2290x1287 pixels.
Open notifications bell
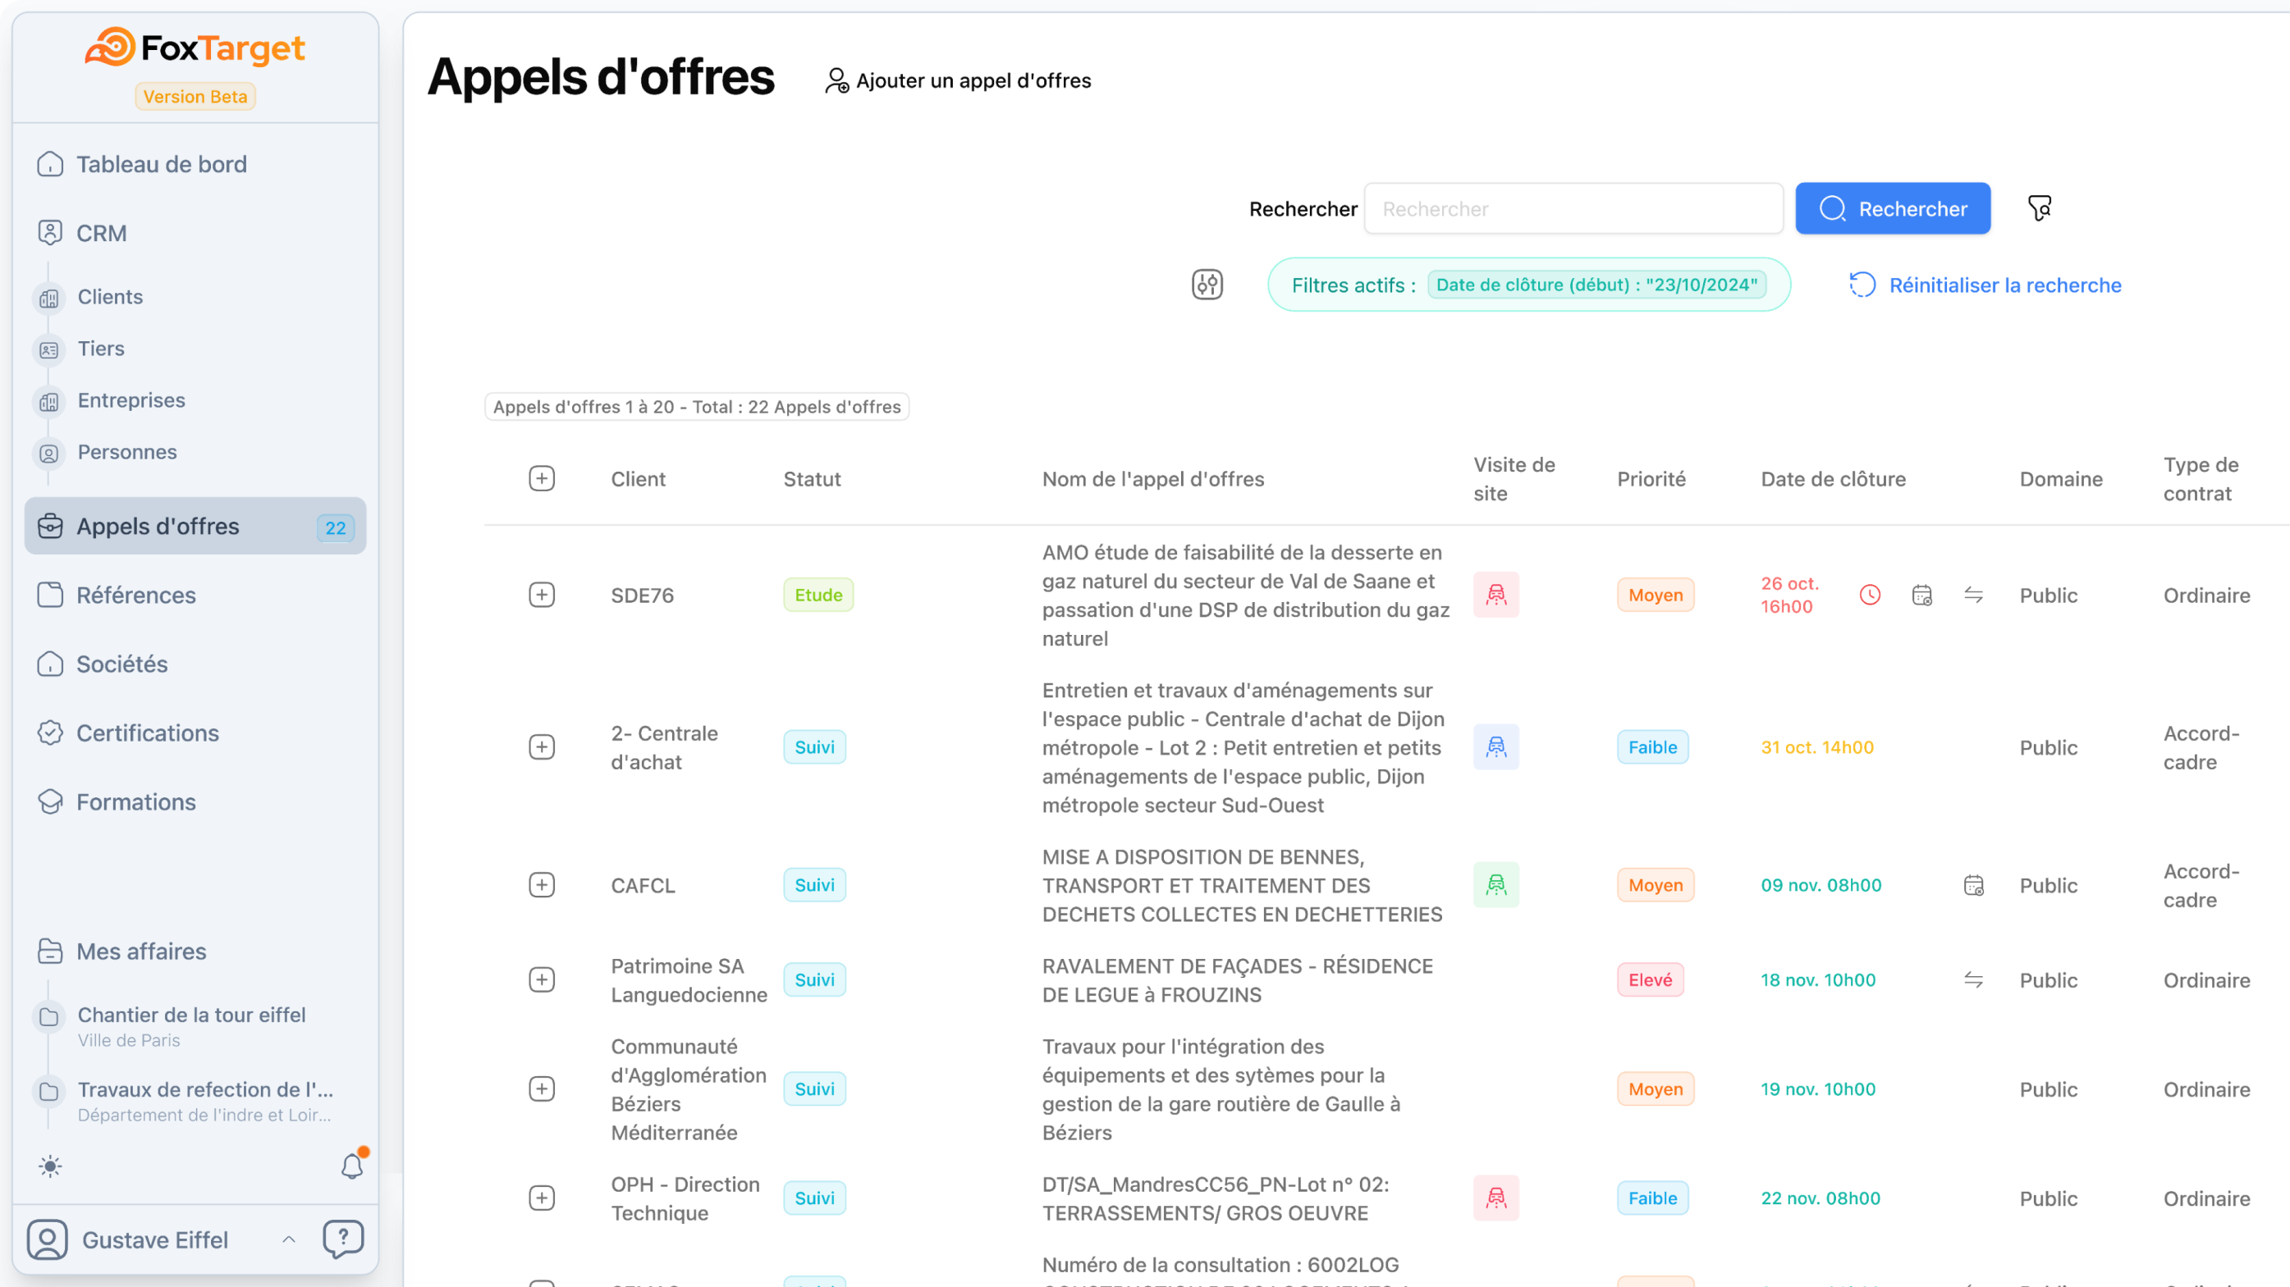[353, 1166]
